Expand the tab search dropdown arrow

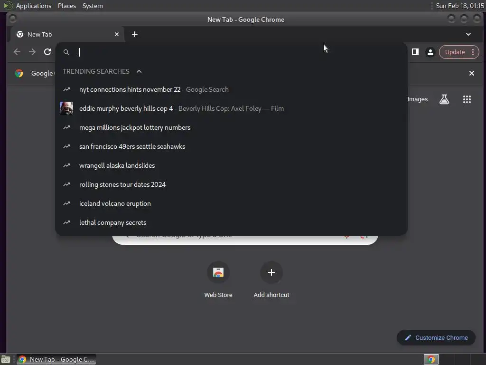pyautogui.click(x=468, y=34)
